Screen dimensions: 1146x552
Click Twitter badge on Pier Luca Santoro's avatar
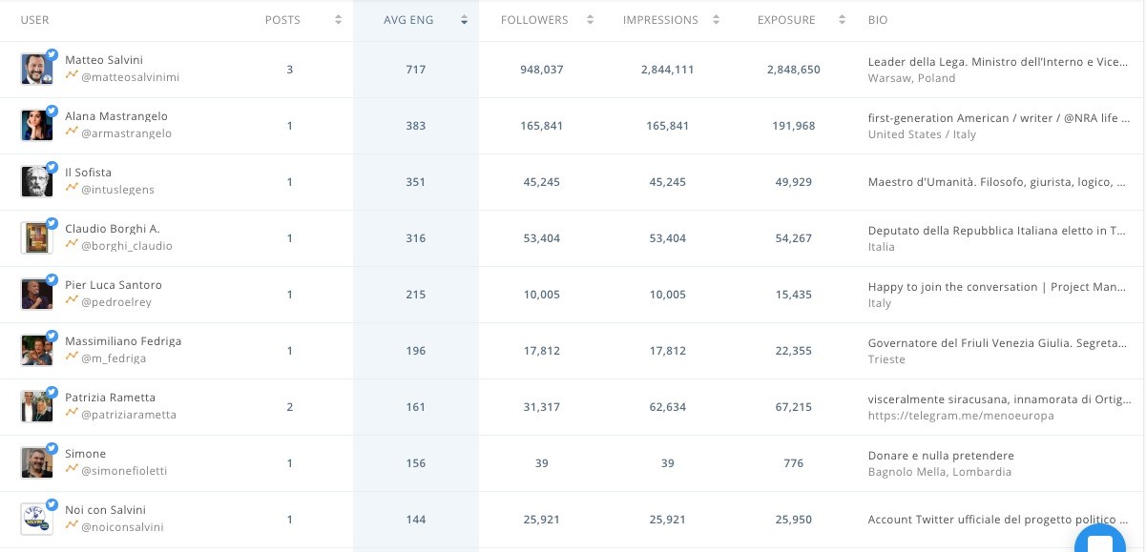pos(52,280)
